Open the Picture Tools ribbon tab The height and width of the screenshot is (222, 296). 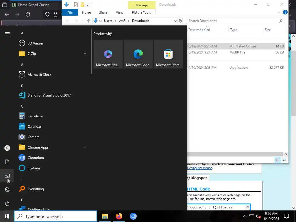point(141,12)
